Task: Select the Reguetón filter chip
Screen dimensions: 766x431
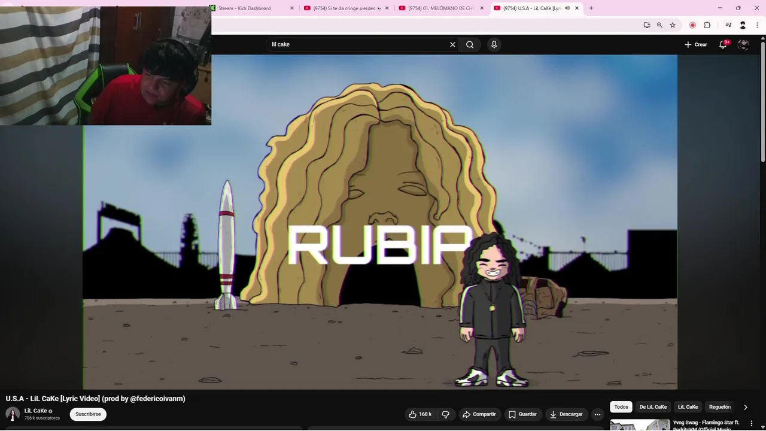Action: [x=720, y=407]
